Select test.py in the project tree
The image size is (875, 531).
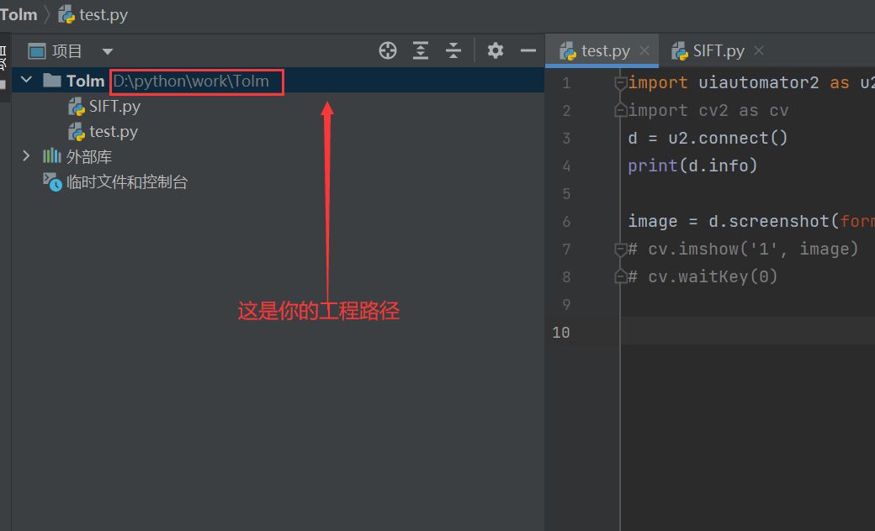click(114, 132)
